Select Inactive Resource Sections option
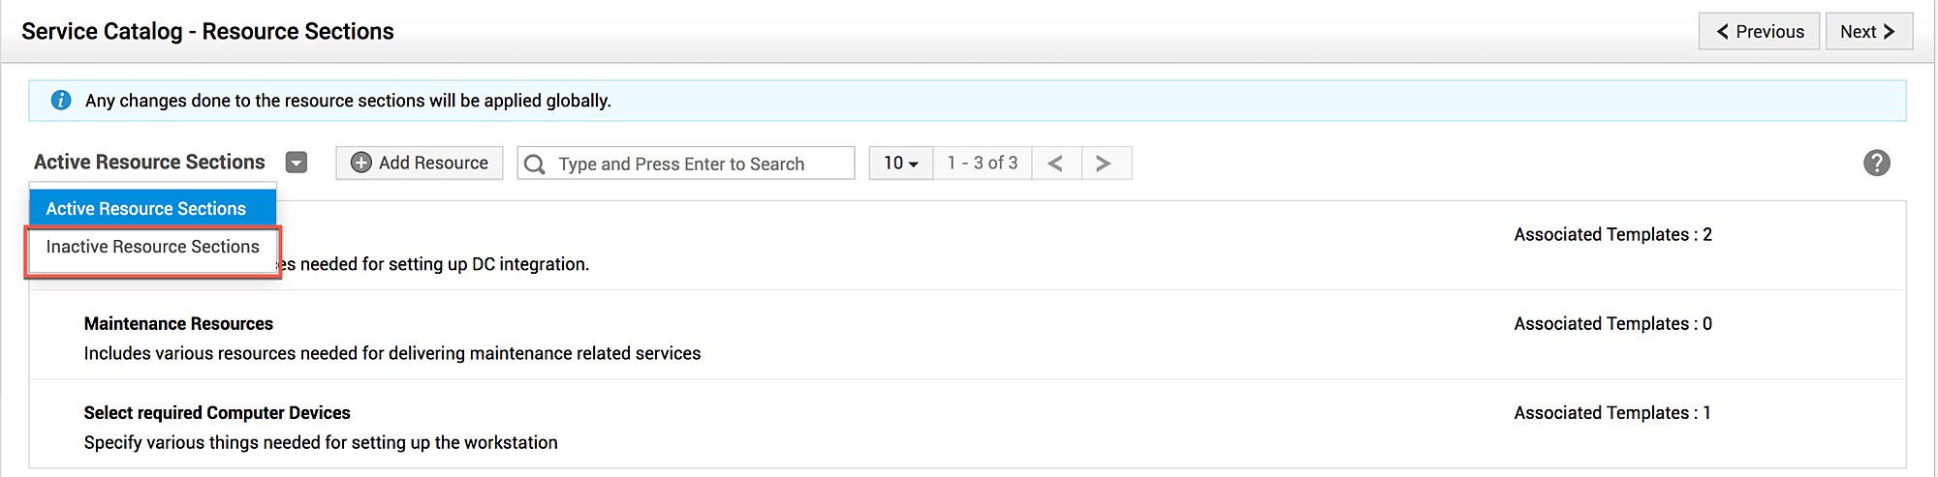The height and width of the screenshot is (477, 1938). (x=152, y=247)
